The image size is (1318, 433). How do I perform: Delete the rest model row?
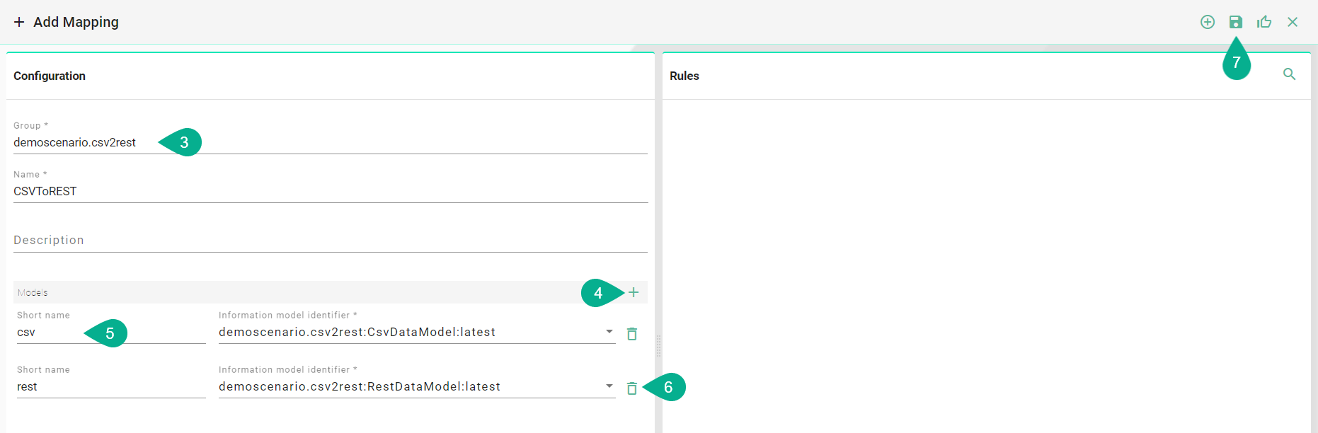[x=632, y=388]
